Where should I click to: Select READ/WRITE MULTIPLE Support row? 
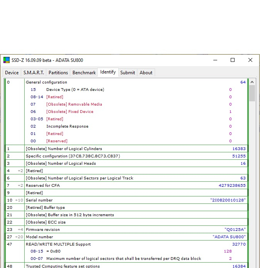[x=126, y=244]
